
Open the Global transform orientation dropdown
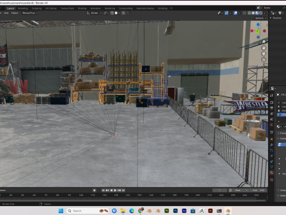[94, 13]
